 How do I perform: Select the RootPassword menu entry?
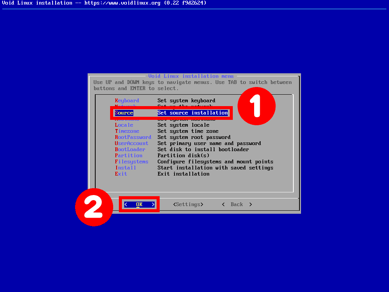click(173, 137)
